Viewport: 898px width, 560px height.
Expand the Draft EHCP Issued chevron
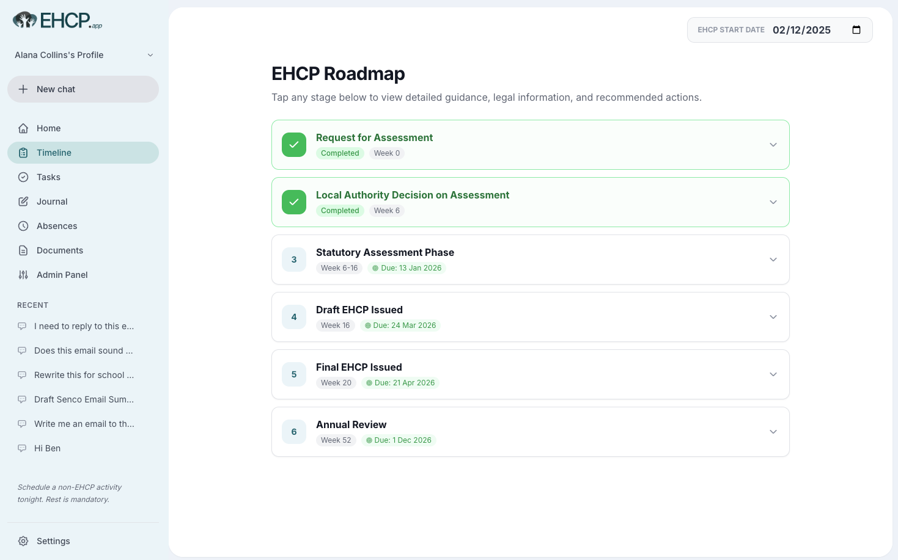773,317
